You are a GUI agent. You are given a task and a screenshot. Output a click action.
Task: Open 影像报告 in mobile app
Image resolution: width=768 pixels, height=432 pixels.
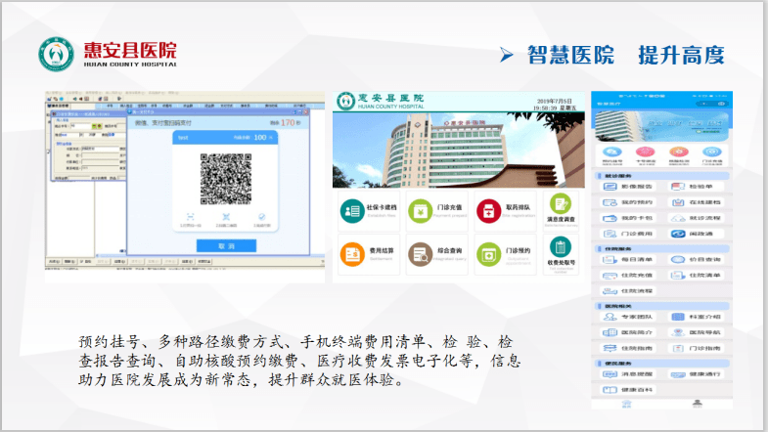628,187
